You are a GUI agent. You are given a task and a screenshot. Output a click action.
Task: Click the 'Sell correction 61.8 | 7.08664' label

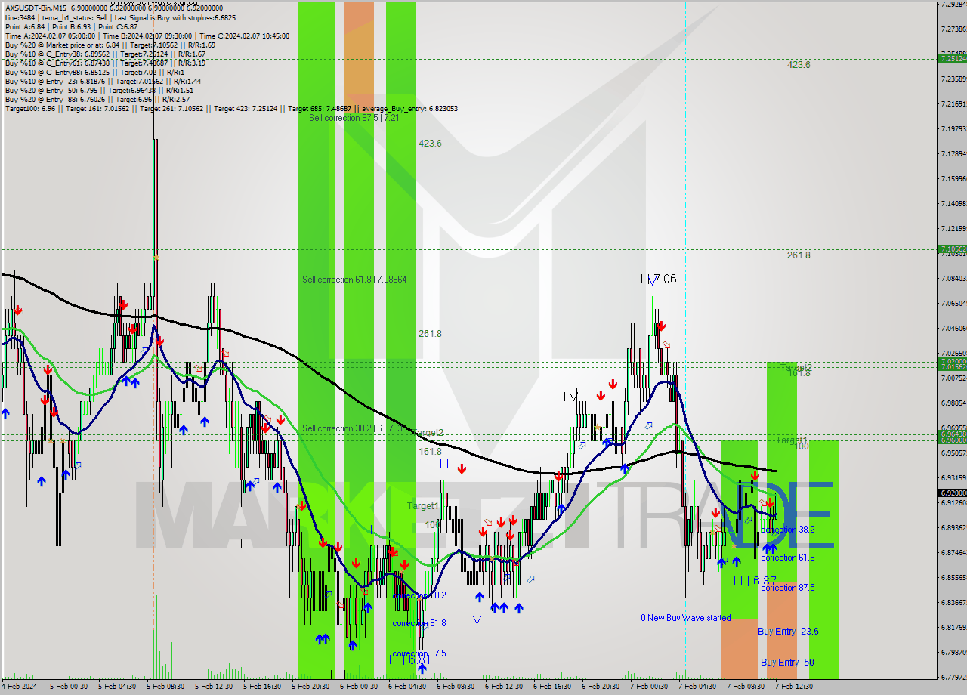(x=354, y=280)
